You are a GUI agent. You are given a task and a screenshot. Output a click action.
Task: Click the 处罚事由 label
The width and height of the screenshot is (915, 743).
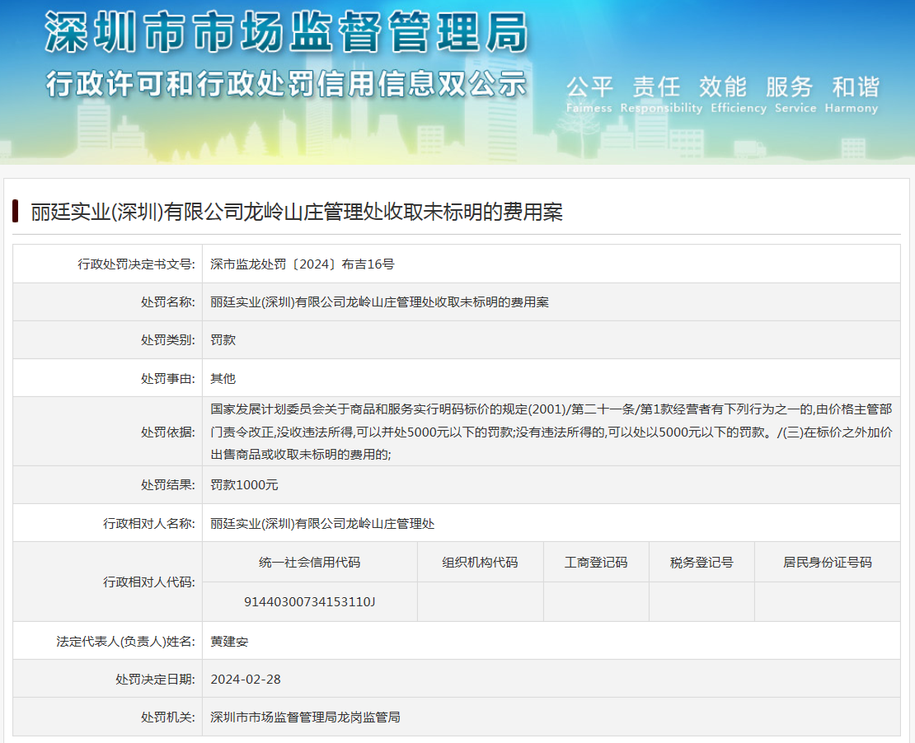(167, 378)
